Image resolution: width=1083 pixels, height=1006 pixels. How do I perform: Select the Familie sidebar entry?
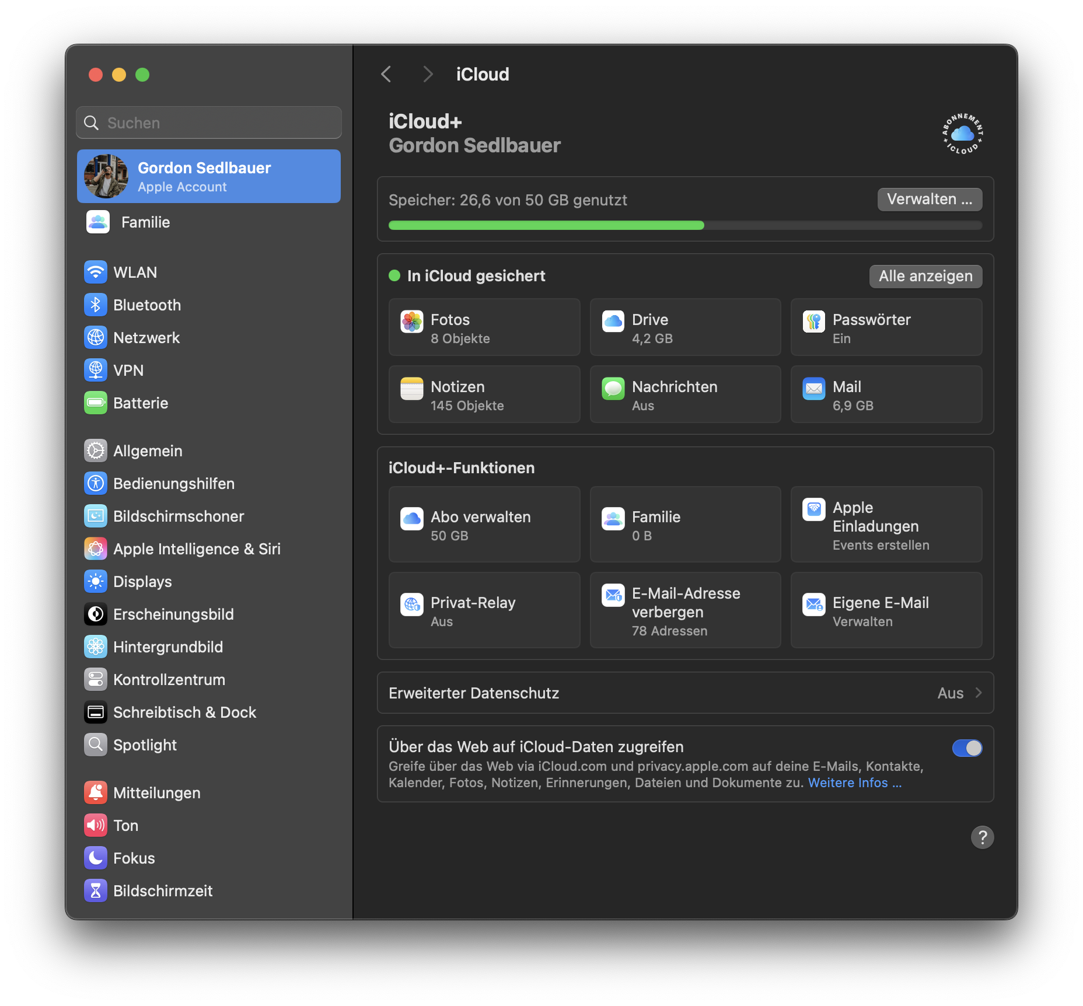pos(145,222)
